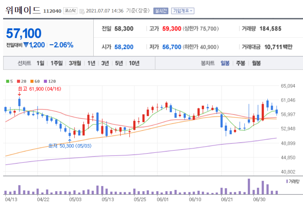Click the 04/13 date axis label
This screenshot has width=303, height=204.
coord(11,200)
